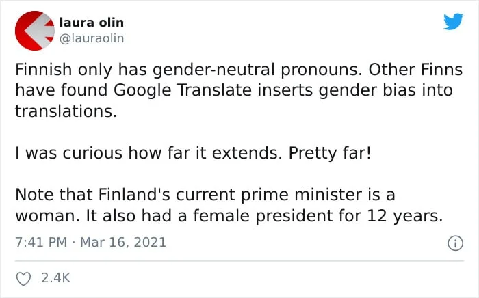
Task: Click the line 'I was curious how far it extends'
Action: point(148,153)
